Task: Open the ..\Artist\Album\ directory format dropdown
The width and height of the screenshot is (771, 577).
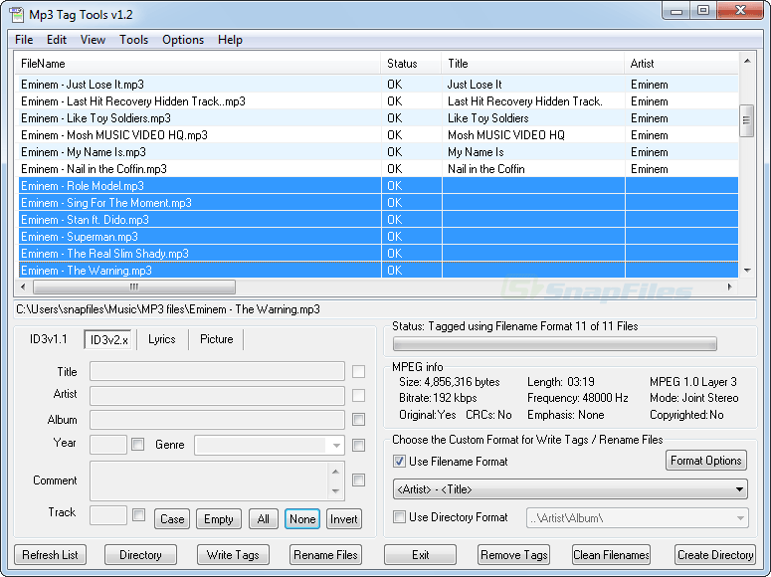Action: pos(638,518)
